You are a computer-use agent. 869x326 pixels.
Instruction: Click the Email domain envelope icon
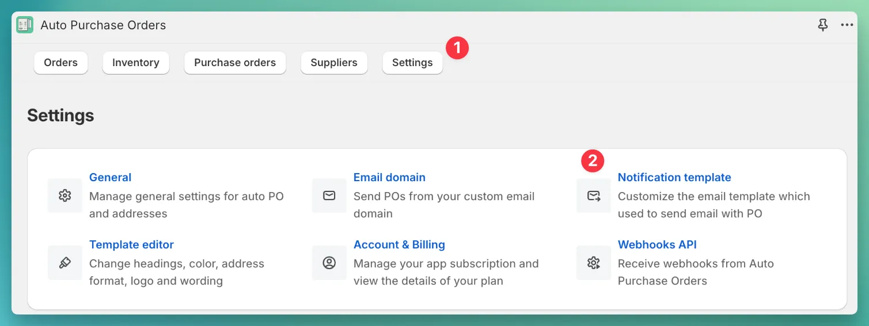(329, 195)
